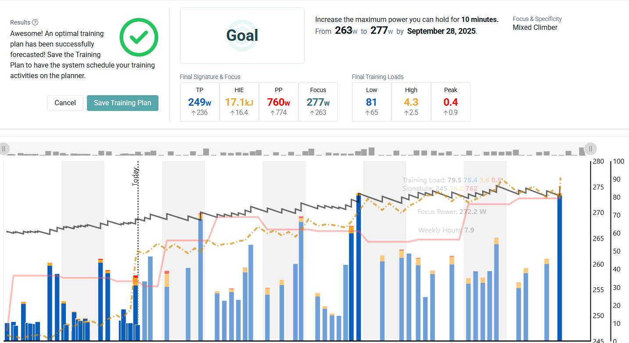Click the Goal target icon card
This screenshot has height=343, width=629.
pos(242,36)
